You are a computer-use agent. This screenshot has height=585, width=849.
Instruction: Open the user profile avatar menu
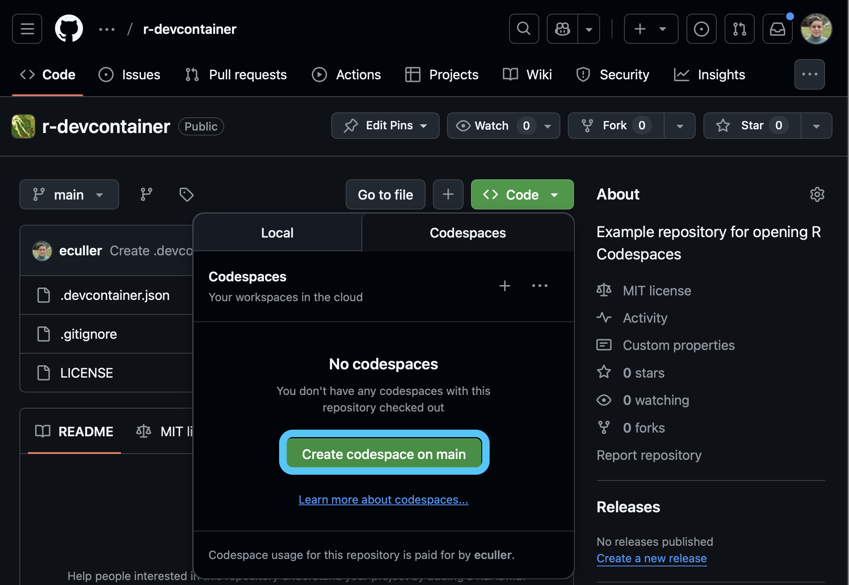click(x=816, y=29)
